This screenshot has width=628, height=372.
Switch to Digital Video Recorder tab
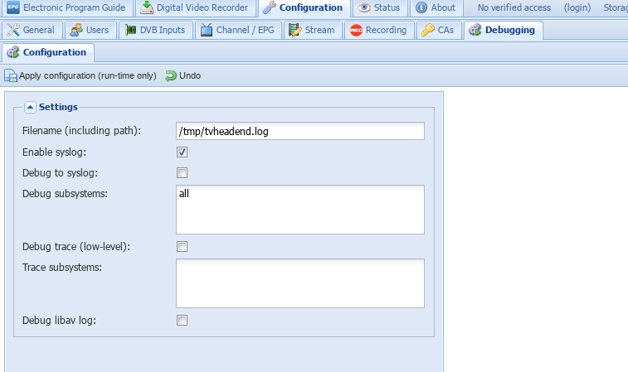click(196, 8)
